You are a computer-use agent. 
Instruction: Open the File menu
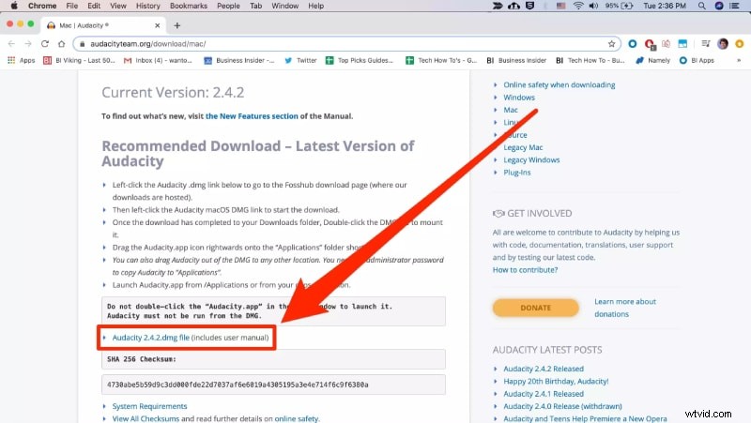tap(72, 6)
